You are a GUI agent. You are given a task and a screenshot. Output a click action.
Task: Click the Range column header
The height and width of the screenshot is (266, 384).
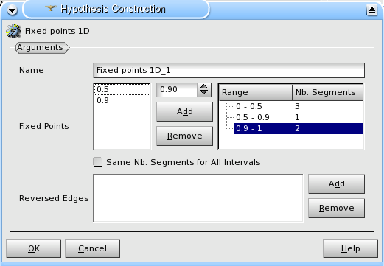click(x=256, y=92)
